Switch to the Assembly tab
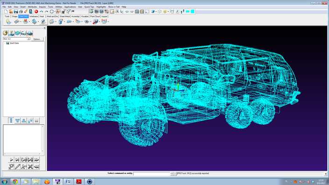Screen dimensions: 329x185 pyautogui.click(x=75, y=16)
